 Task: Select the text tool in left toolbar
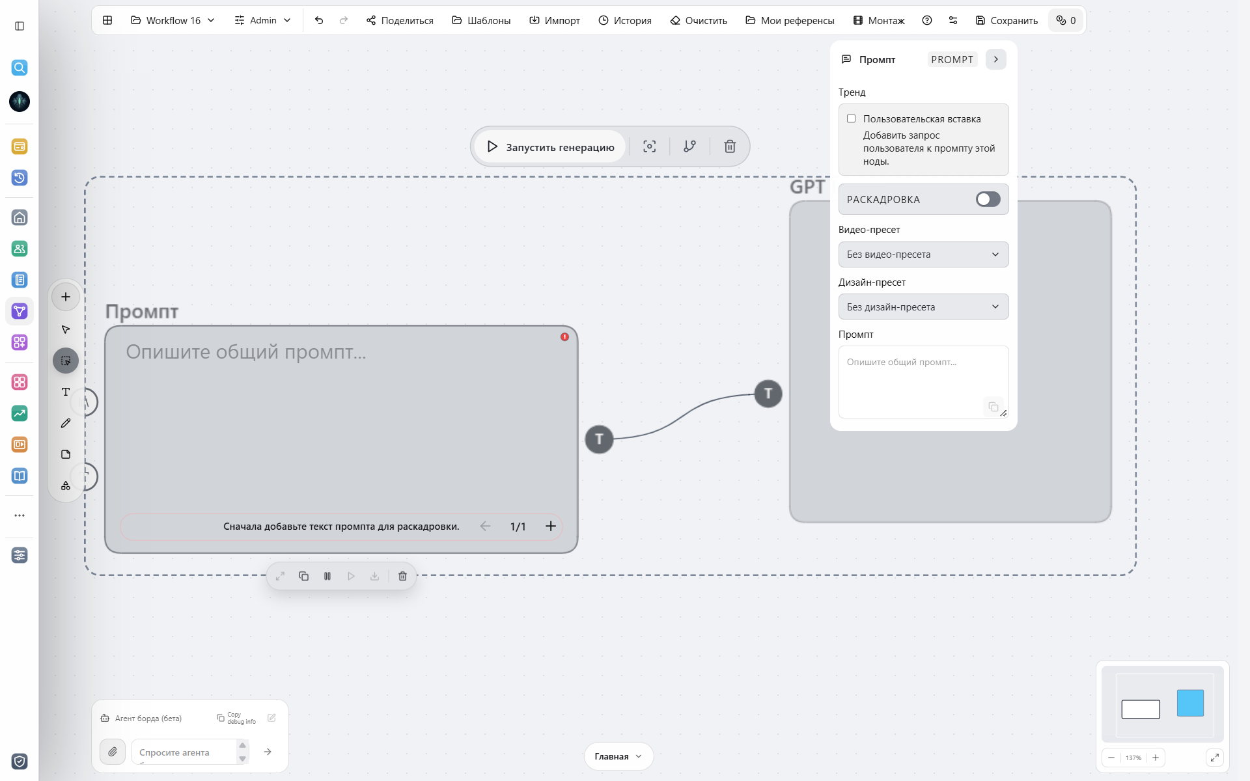pos(66,392)
